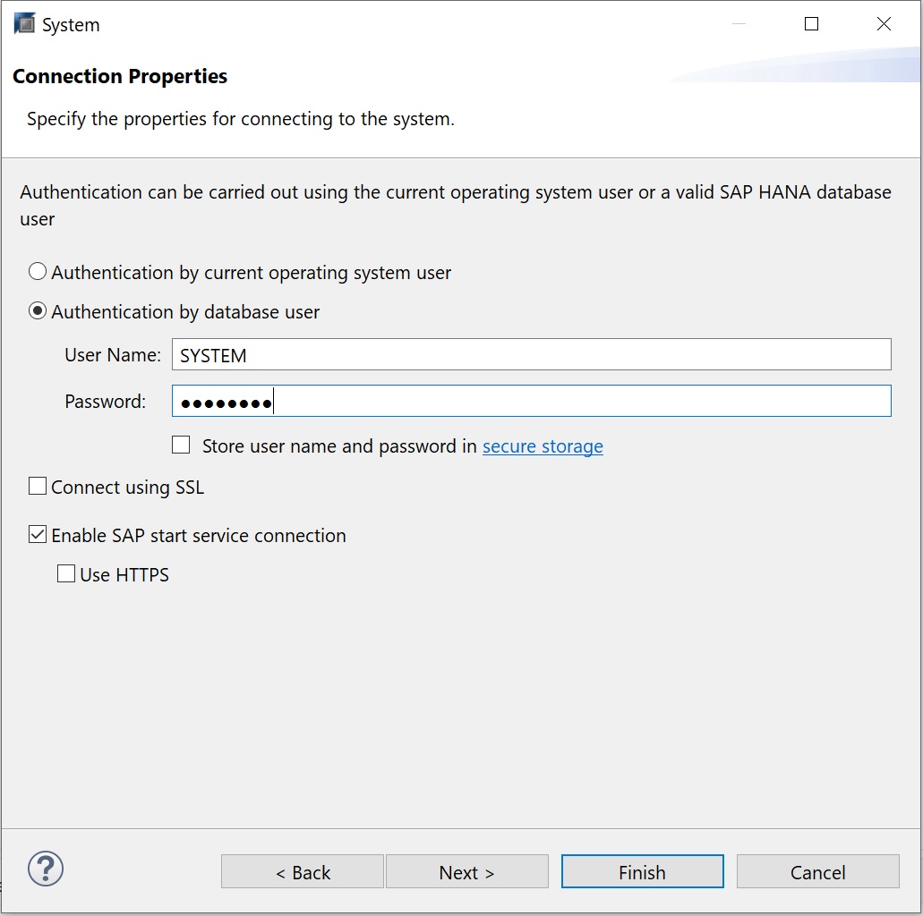Viewport: 923px width, 916px height.
Task: Click the System title bar text
Action: [72, 25]
